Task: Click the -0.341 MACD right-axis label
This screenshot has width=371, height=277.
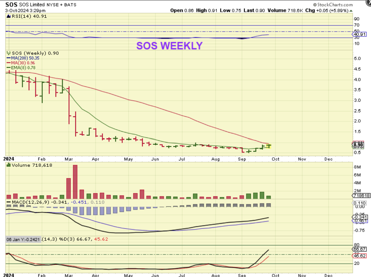Action: coord(360,217)
